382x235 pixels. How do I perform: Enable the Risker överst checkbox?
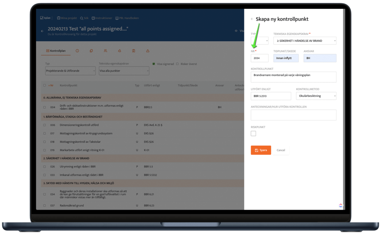[177, 64]
